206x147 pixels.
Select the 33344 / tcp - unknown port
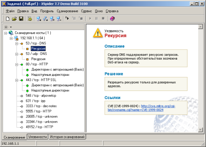click(x=42, y=122)
